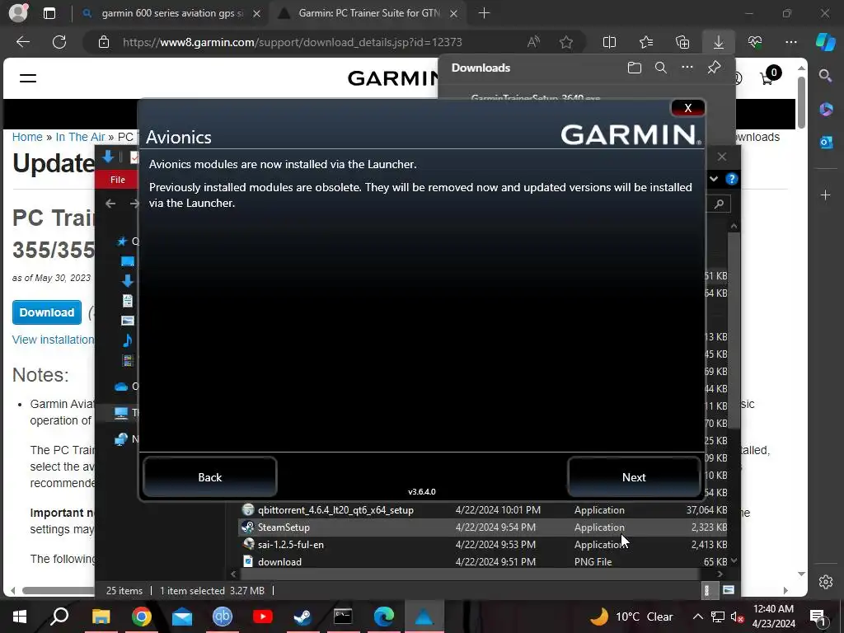Open the Windows Start menu
This screenshot has width=844, height=633.
pyautogui.click(x=20, y=617)
